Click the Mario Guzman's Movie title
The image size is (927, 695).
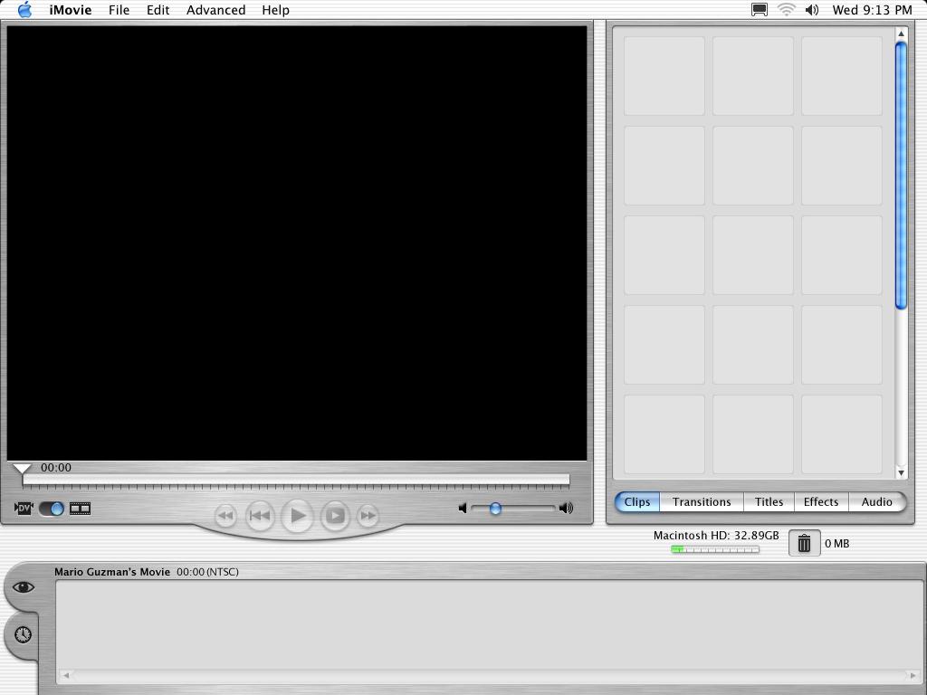pos(112,572)
